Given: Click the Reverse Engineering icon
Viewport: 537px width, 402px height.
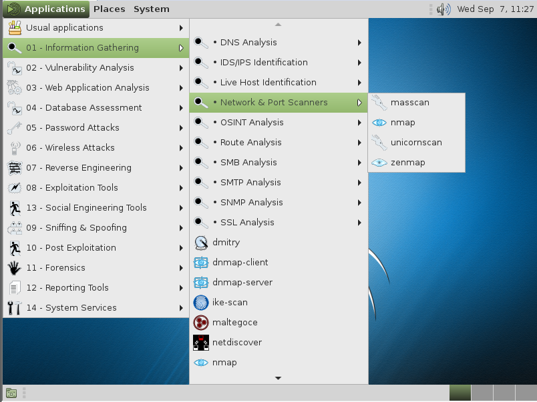Looking at the screenshot, I should pos(15,167).
